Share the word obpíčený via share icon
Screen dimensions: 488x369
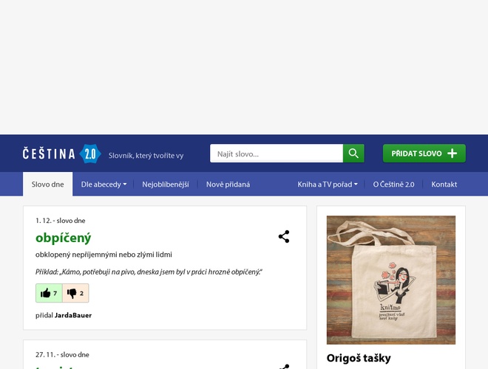[x=284, y=237]
